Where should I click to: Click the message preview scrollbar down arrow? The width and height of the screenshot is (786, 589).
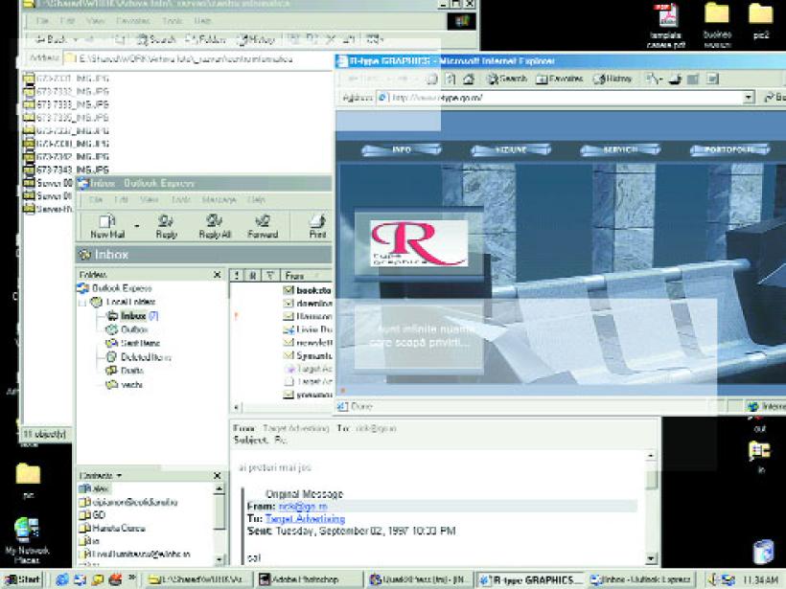click(x=652, y=558)
